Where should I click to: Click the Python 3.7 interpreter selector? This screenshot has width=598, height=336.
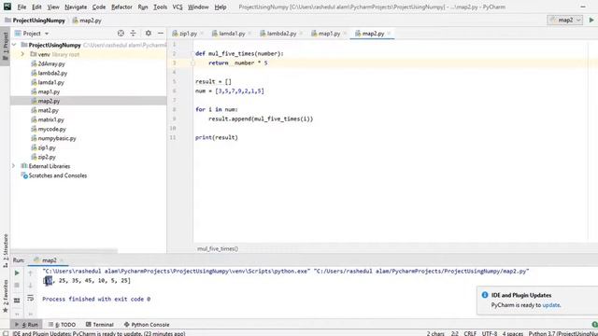562,333
